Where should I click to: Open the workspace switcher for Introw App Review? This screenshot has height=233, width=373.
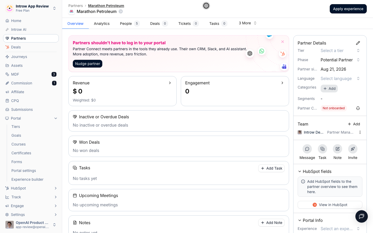(x=31, y=8)
